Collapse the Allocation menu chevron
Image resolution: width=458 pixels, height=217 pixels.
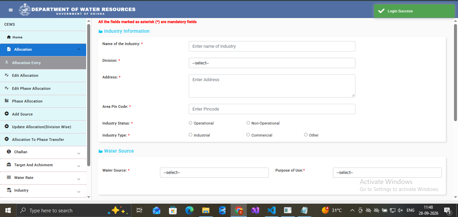pos(79,49)
